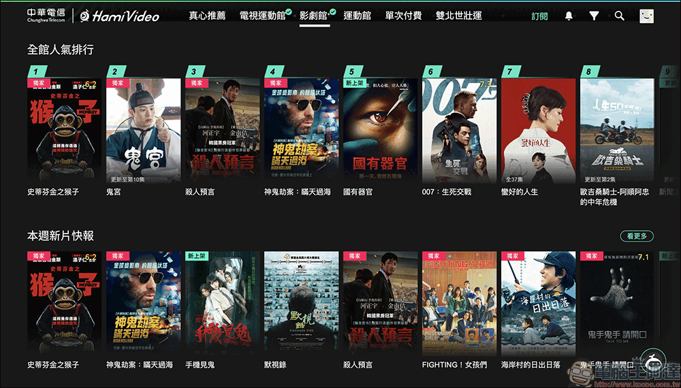The width and height of the screenshot is (681, 388).
Task: Open the 鬼宮 poster thumbnail
Action: tap(143, 131)
